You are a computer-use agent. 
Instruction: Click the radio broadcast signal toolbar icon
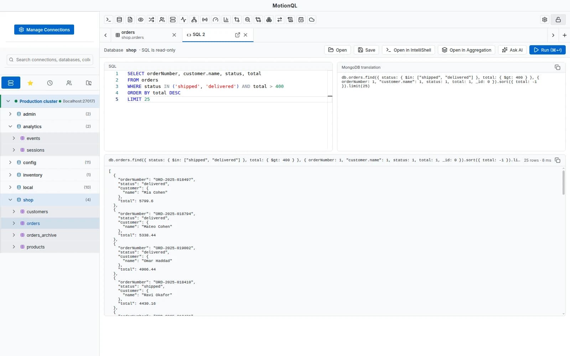[205, 20]
